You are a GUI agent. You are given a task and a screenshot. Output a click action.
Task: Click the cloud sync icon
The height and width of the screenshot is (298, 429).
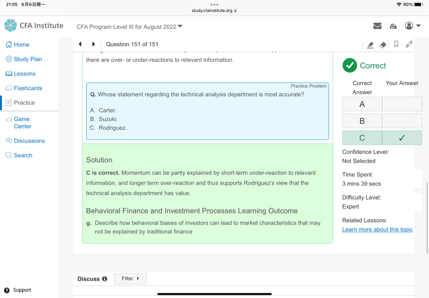(x=393, y=26)
